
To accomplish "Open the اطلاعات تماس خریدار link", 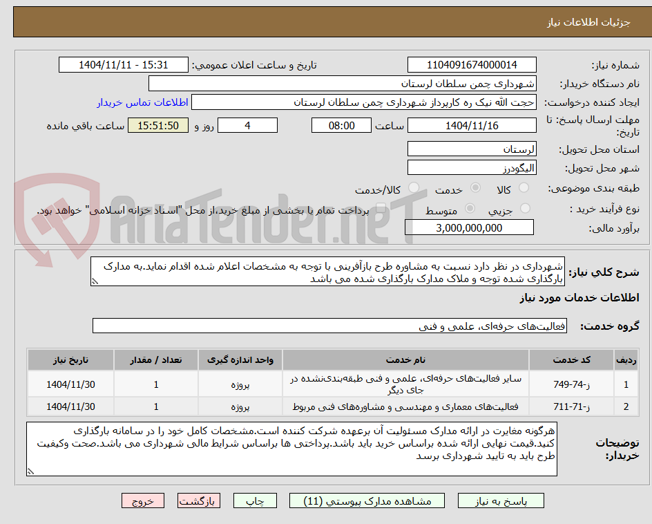I will click(x=142, y=102).
